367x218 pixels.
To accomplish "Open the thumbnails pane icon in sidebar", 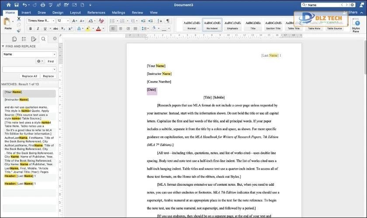I will (x=14, y=39).
